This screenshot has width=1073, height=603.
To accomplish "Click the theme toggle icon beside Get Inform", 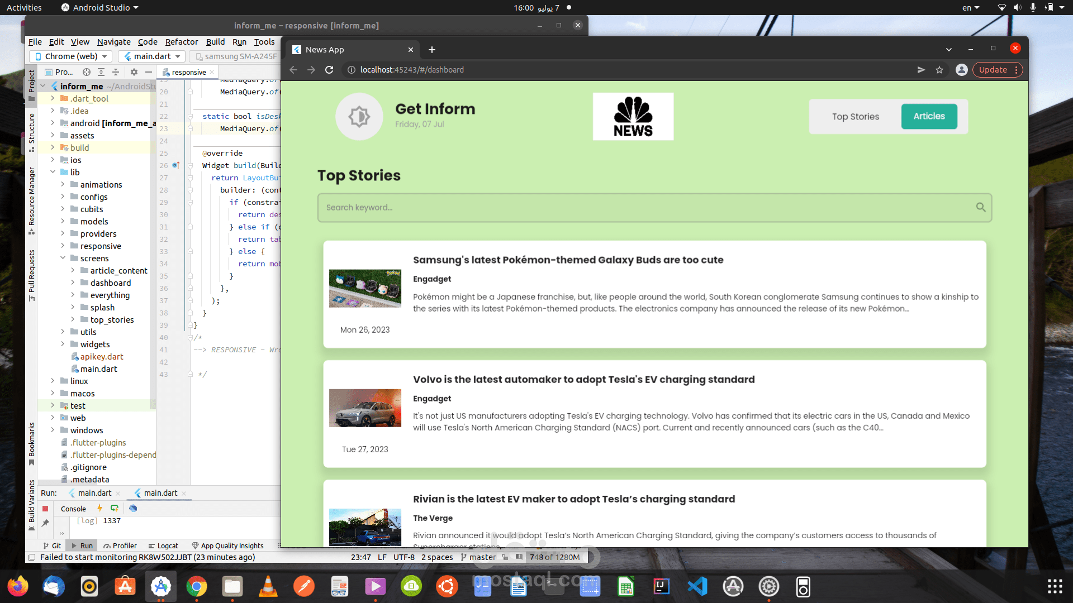I will coord(359,117).
